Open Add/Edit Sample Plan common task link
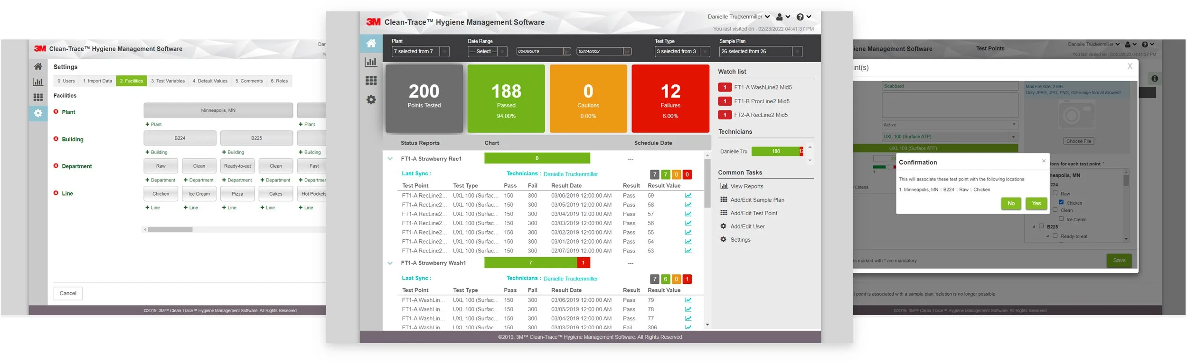This screenshot has height=362, width=1187. (757, 200)
